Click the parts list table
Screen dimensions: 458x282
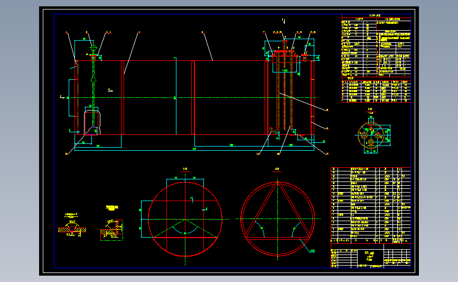coord(371,205)
